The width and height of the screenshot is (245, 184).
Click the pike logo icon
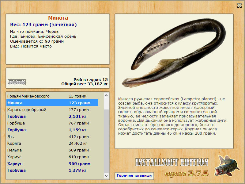point(227,166)
